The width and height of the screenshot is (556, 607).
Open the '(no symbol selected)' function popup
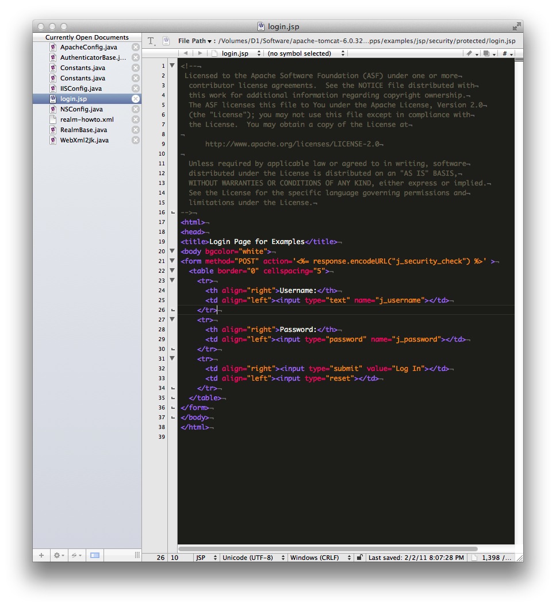click(x=305, y=53)
